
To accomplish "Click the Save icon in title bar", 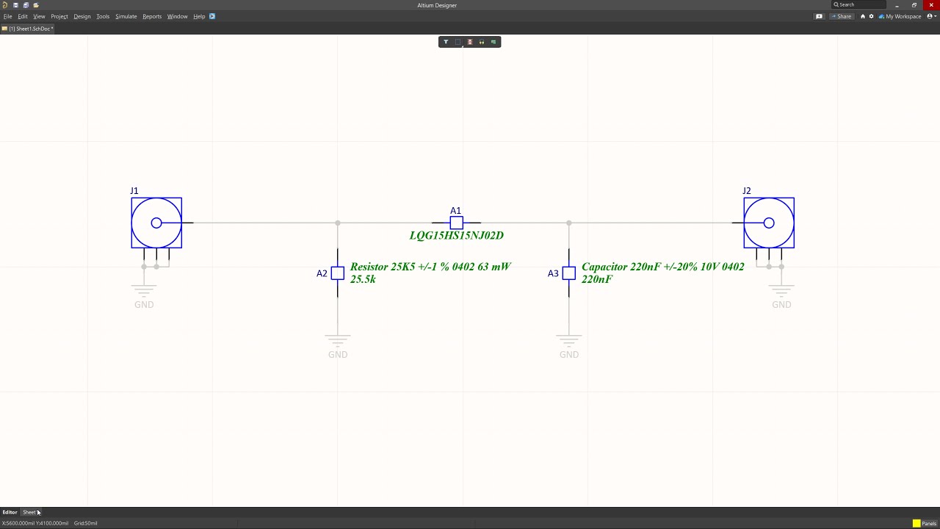I will [x=15, y=5].
